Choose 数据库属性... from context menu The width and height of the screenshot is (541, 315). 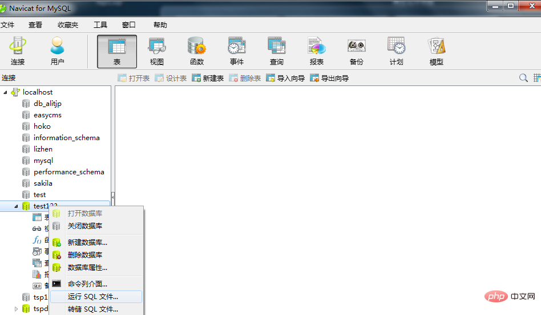[x=96, y=268]
